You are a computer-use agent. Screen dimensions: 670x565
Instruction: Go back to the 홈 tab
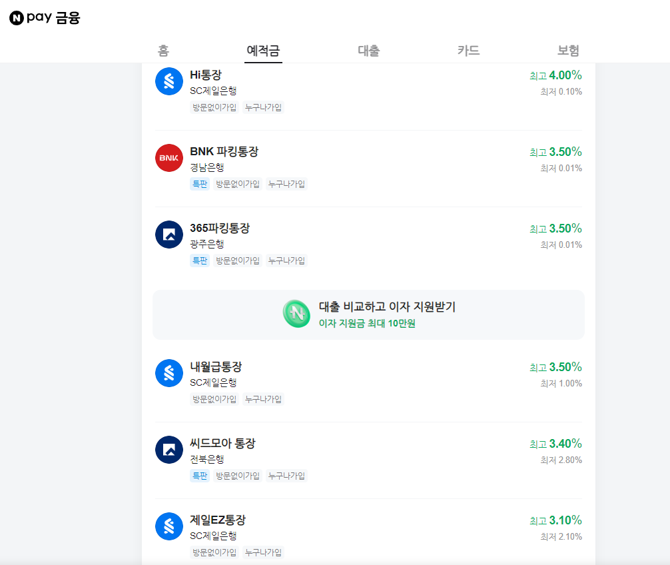coord(162,49)
